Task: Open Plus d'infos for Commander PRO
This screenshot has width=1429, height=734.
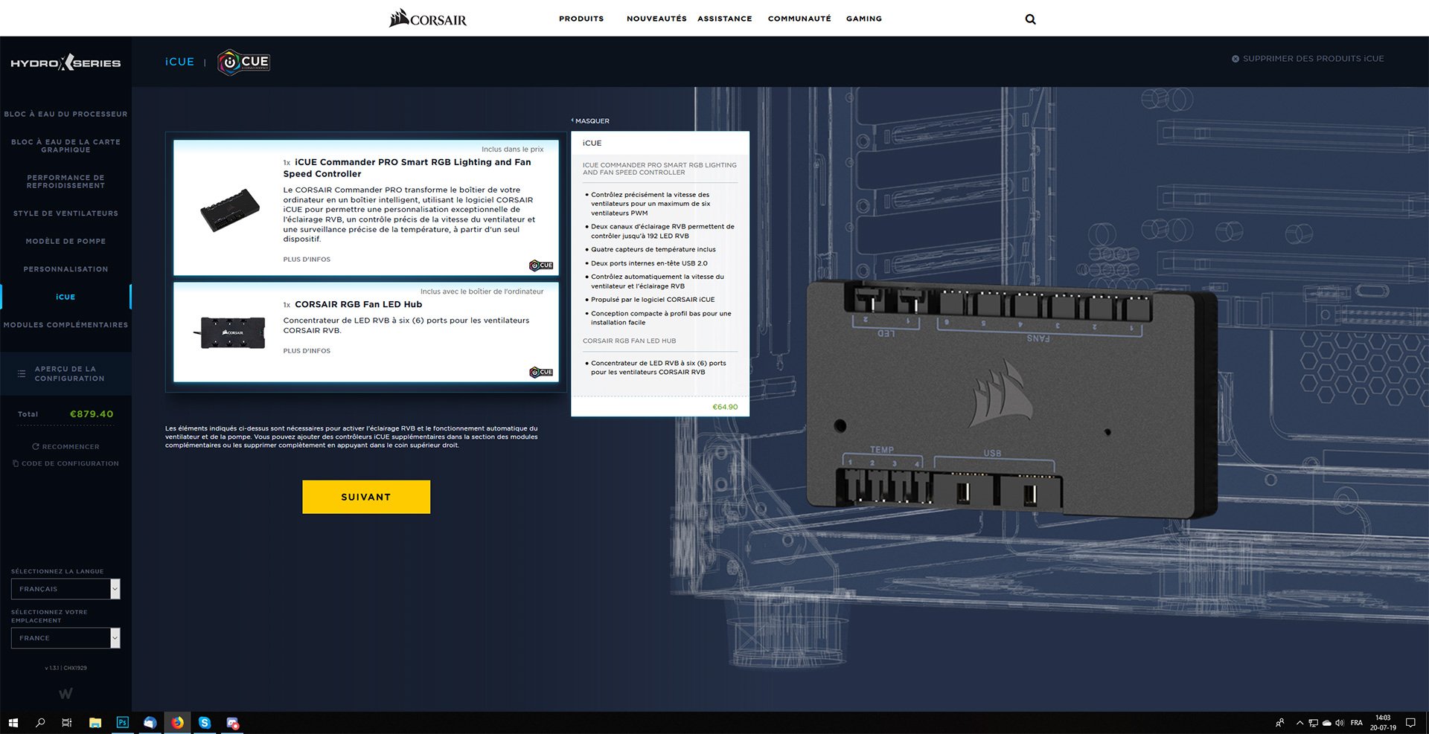Action: click(x=307, y=260)
